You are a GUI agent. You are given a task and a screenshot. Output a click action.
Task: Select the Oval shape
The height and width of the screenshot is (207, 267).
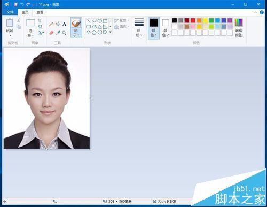tap(100, 21)
